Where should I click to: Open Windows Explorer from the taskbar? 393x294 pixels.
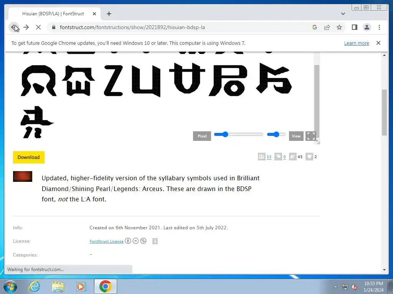(x=58, y=286)
